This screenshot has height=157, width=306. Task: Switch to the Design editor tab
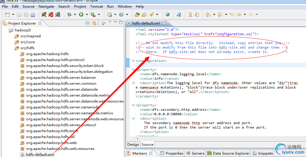[133, 145]
